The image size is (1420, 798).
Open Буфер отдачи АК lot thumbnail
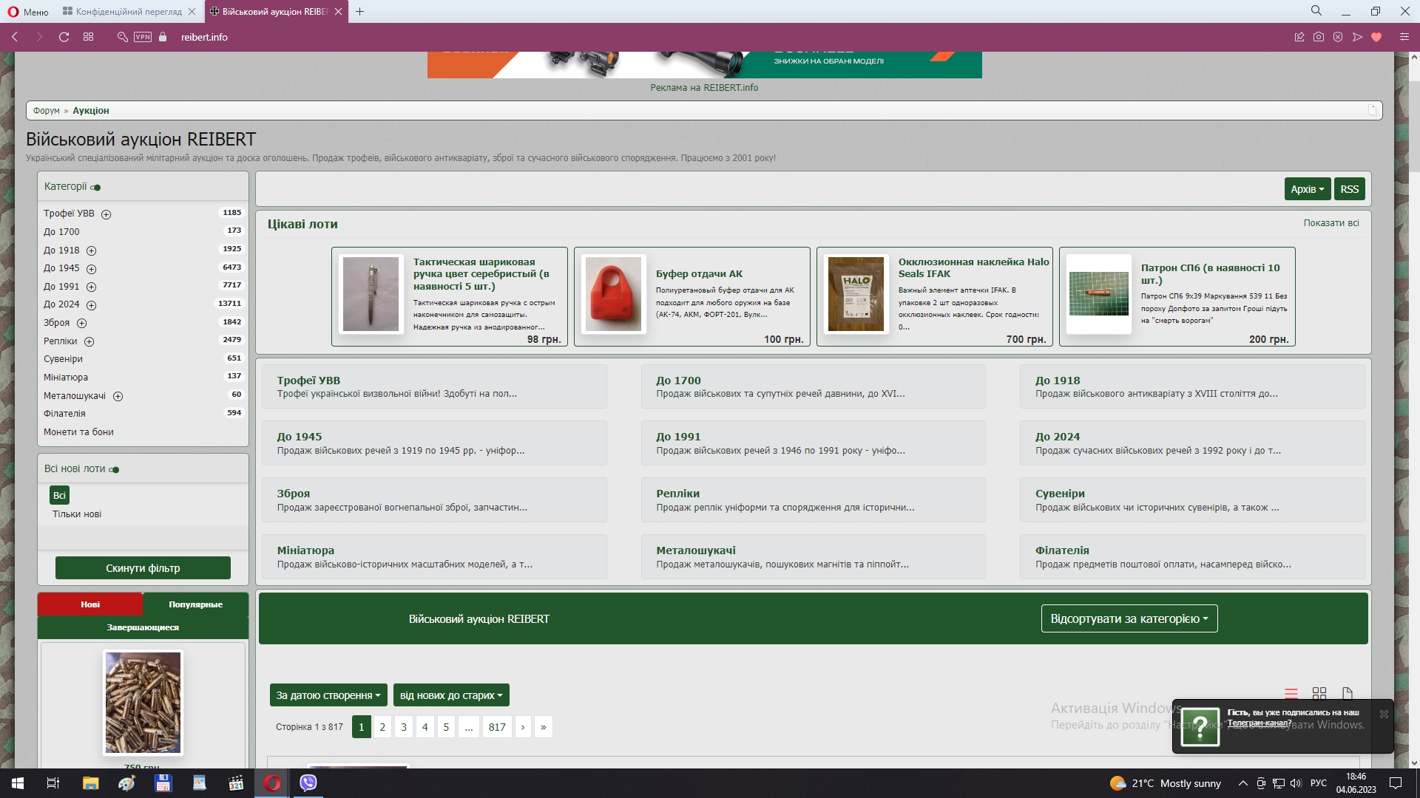(614, 294)
